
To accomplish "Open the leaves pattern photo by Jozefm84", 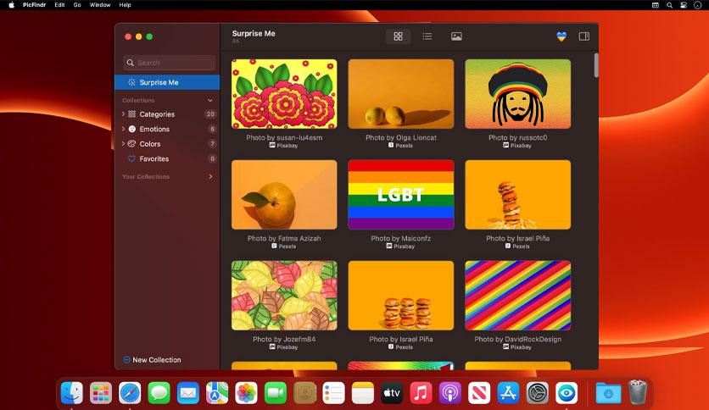I will point(284,296).
